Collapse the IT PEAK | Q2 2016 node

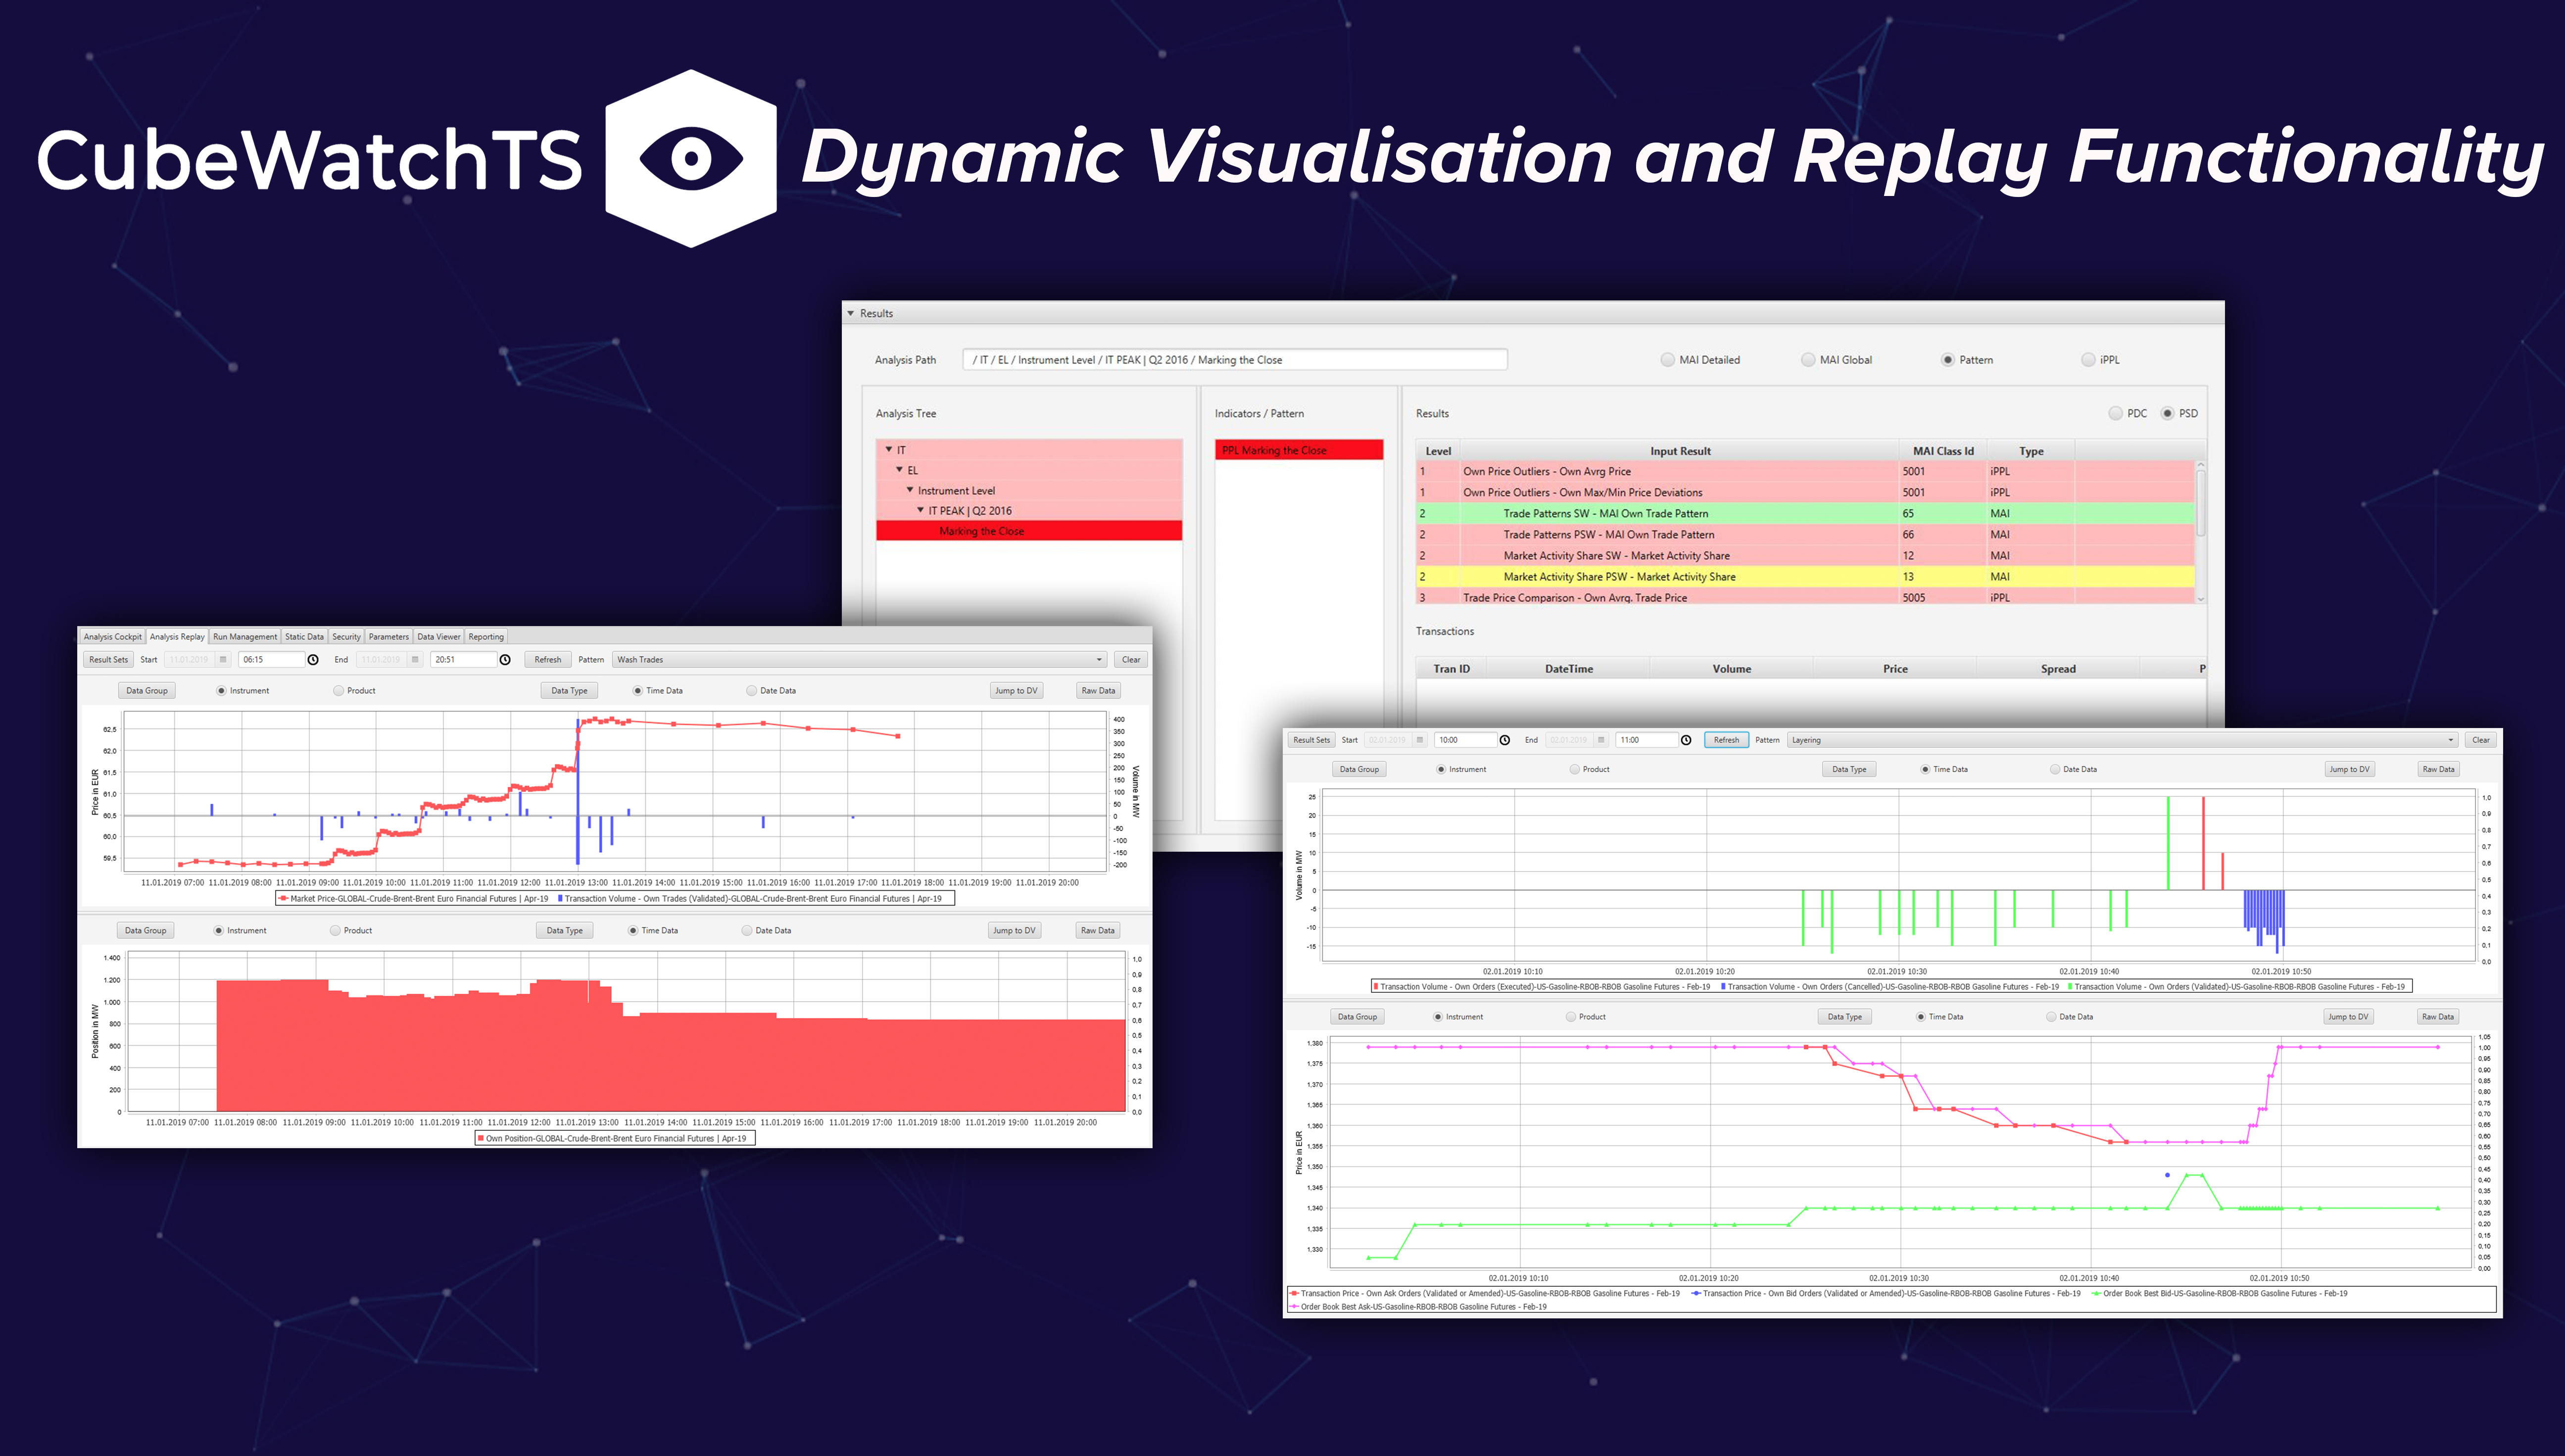[920, 510]
